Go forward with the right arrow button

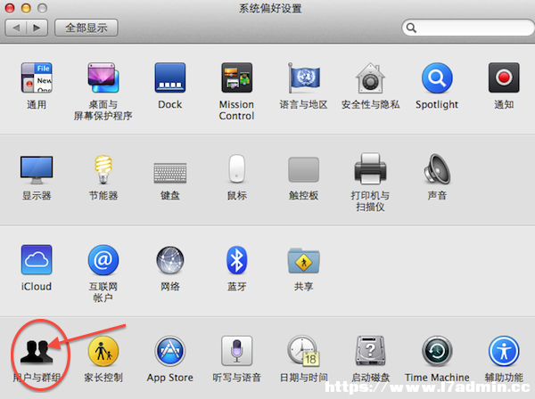coord(37,28)
